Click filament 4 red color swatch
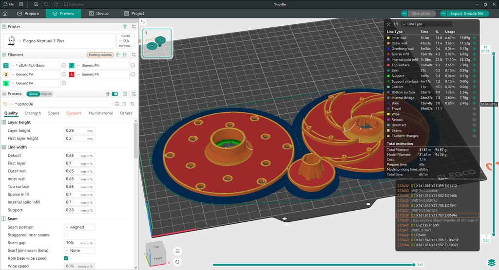This screenshot has height=270, width=499. 72,74
